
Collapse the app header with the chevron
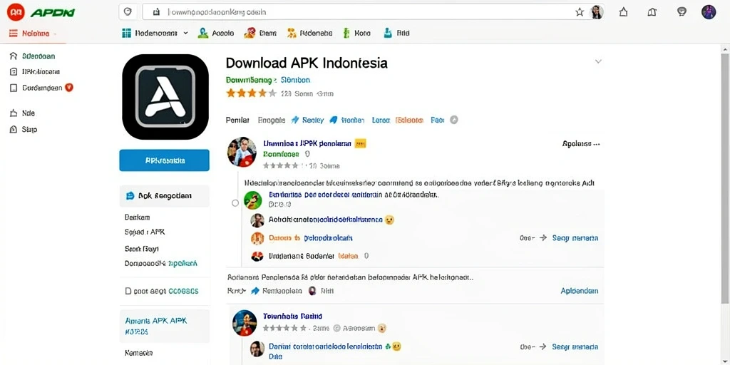tap(598, 61)
